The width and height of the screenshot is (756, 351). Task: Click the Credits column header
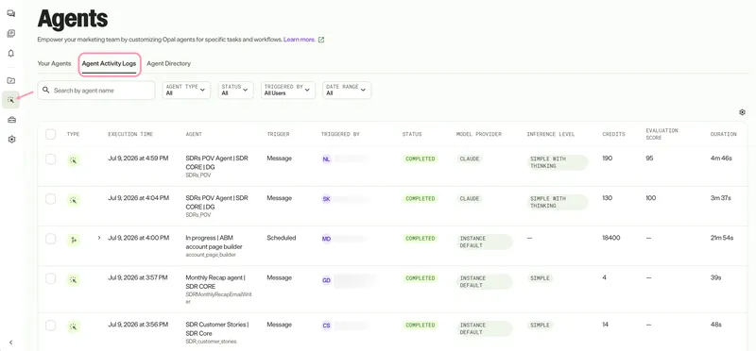[x=613, y=134]
